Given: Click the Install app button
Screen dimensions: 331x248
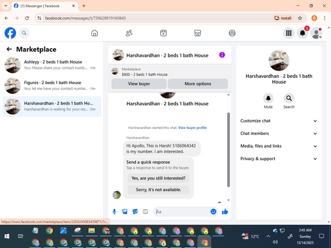Looking at the screenshot, I should click(283, 18).
